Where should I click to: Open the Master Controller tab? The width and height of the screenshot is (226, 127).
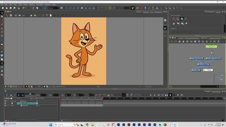(x=215, y=38)
